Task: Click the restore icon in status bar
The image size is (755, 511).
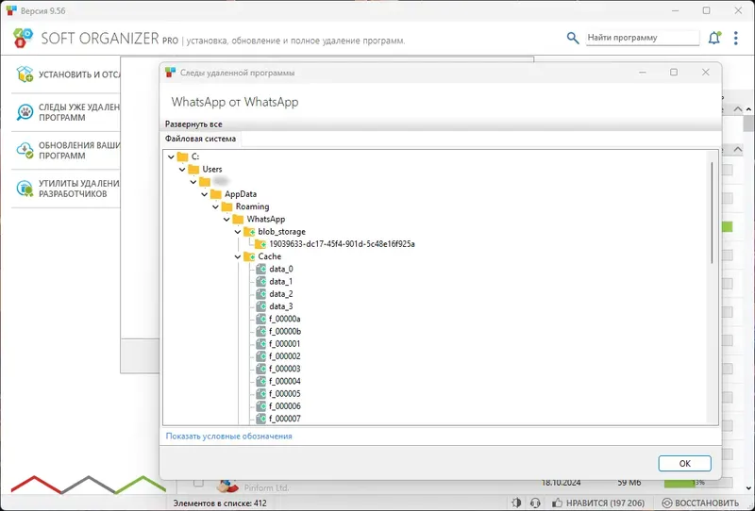Action: point(667,503)
